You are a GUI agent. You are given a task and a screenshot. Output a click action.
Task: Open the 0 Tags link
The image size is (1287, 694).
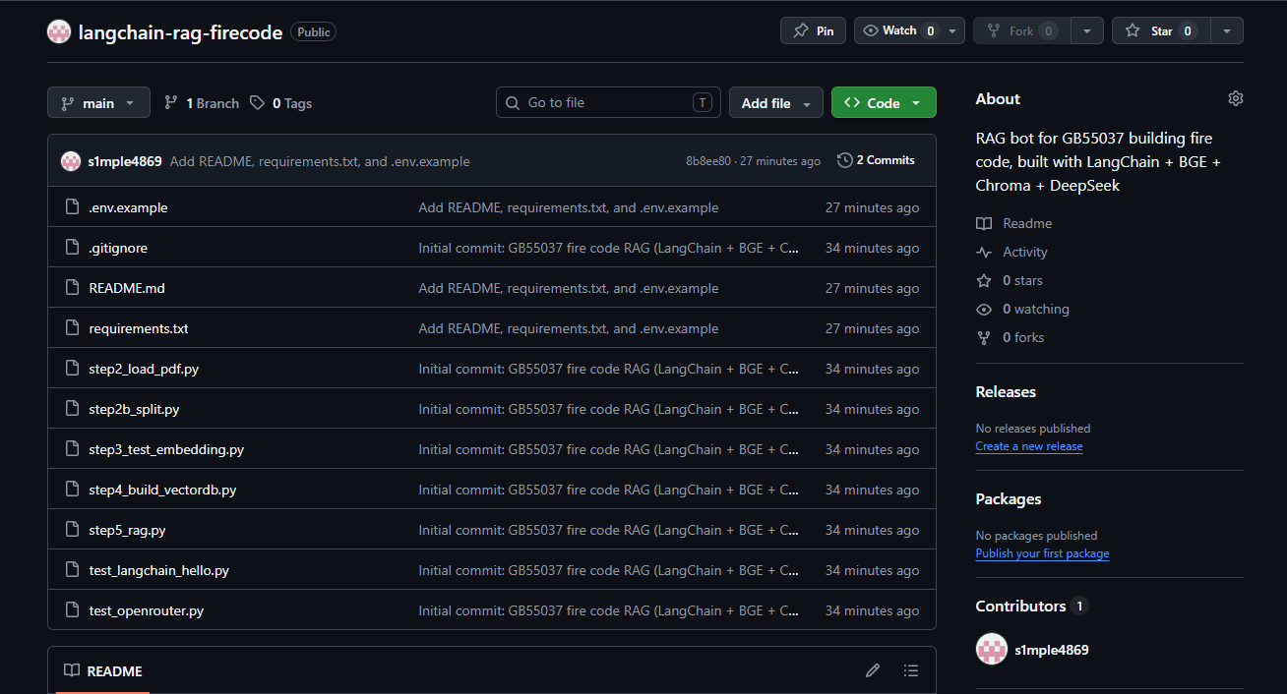point(281,103)
